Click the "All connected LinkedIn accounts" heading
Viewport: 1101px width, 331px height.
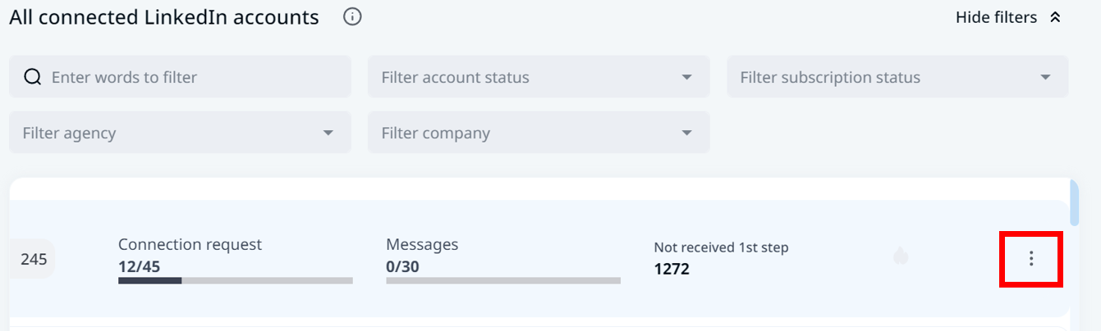[164, 17]
